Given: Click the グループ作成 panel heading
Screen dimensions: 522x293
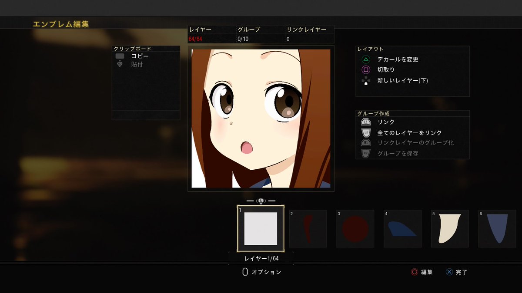Looking at the screenshot, I should pyautogui.click(x=373, y=113).
